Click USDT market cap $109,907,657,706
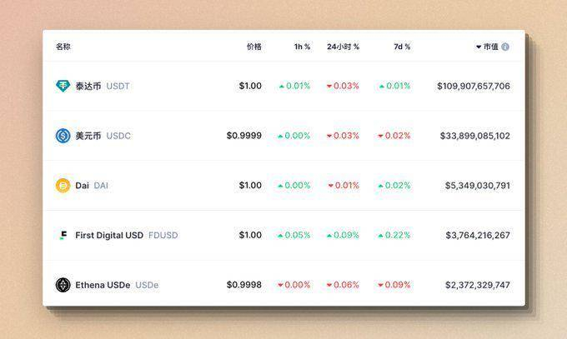Image resolution: width=567 pixels, height=339 pixels. pos(473,86)
